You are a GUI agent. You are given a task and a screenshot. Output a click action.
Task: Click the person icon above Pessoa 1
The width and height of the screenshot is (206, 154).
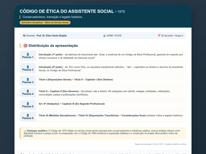click(x=28, y=54)
